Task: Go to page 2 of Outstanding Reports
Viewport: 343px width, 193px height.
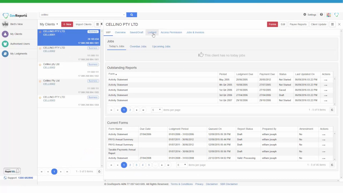Action: pos(130,110)
